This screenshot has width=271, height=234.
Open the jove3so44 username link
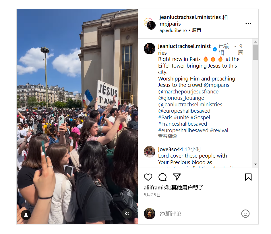tap(171, 149)
